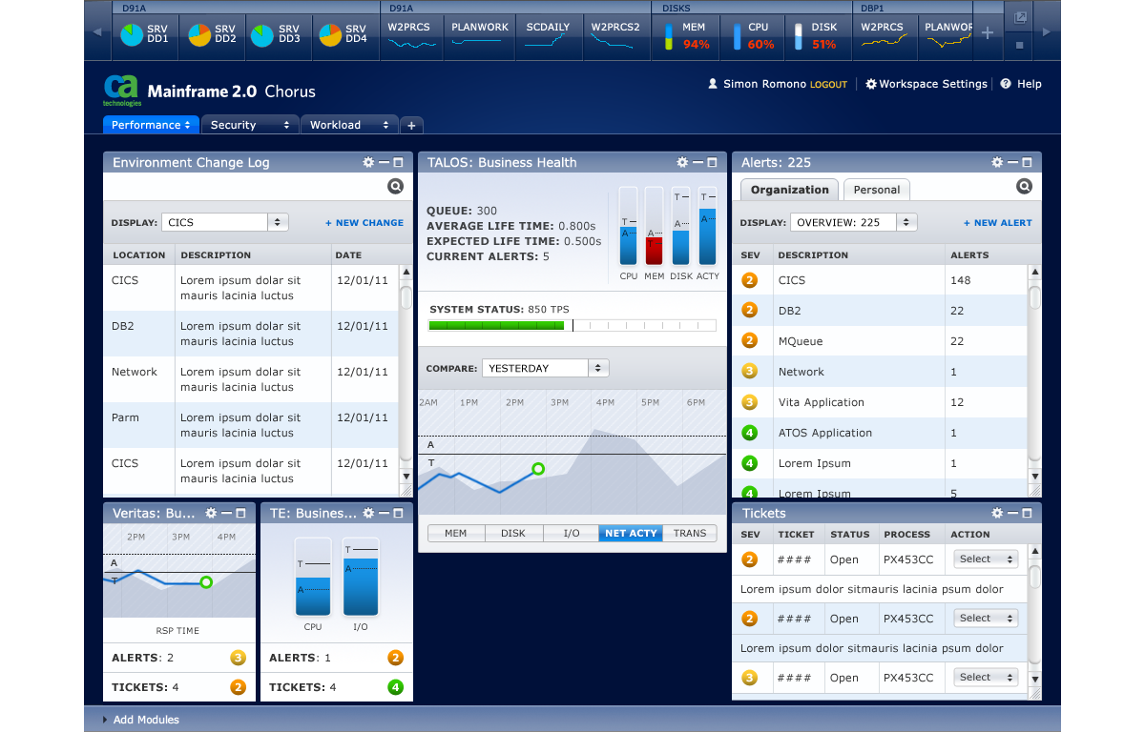1145x732 pixels.
Task: Click the Alerts list scroll down arrow
Action: (1034, 477)
